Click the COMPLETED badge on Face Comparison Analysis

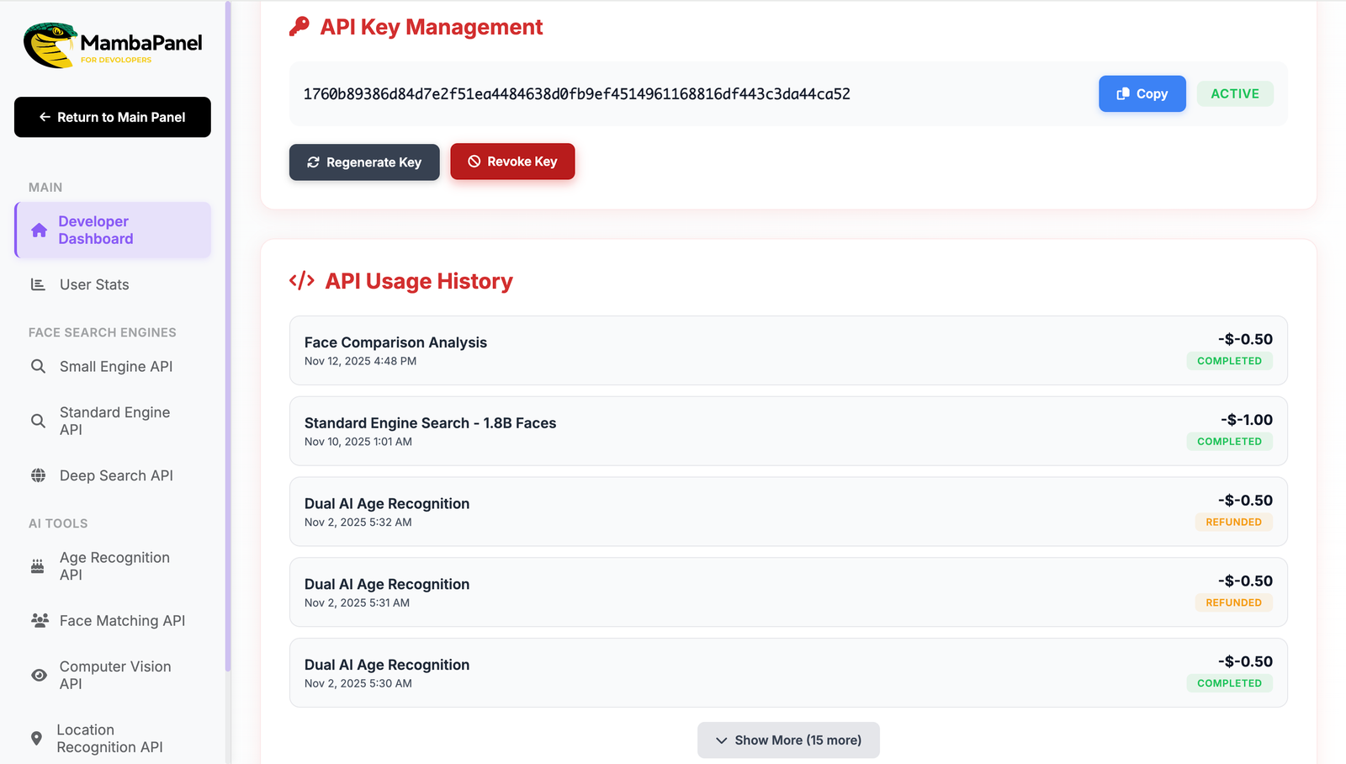pos(1229,360)
